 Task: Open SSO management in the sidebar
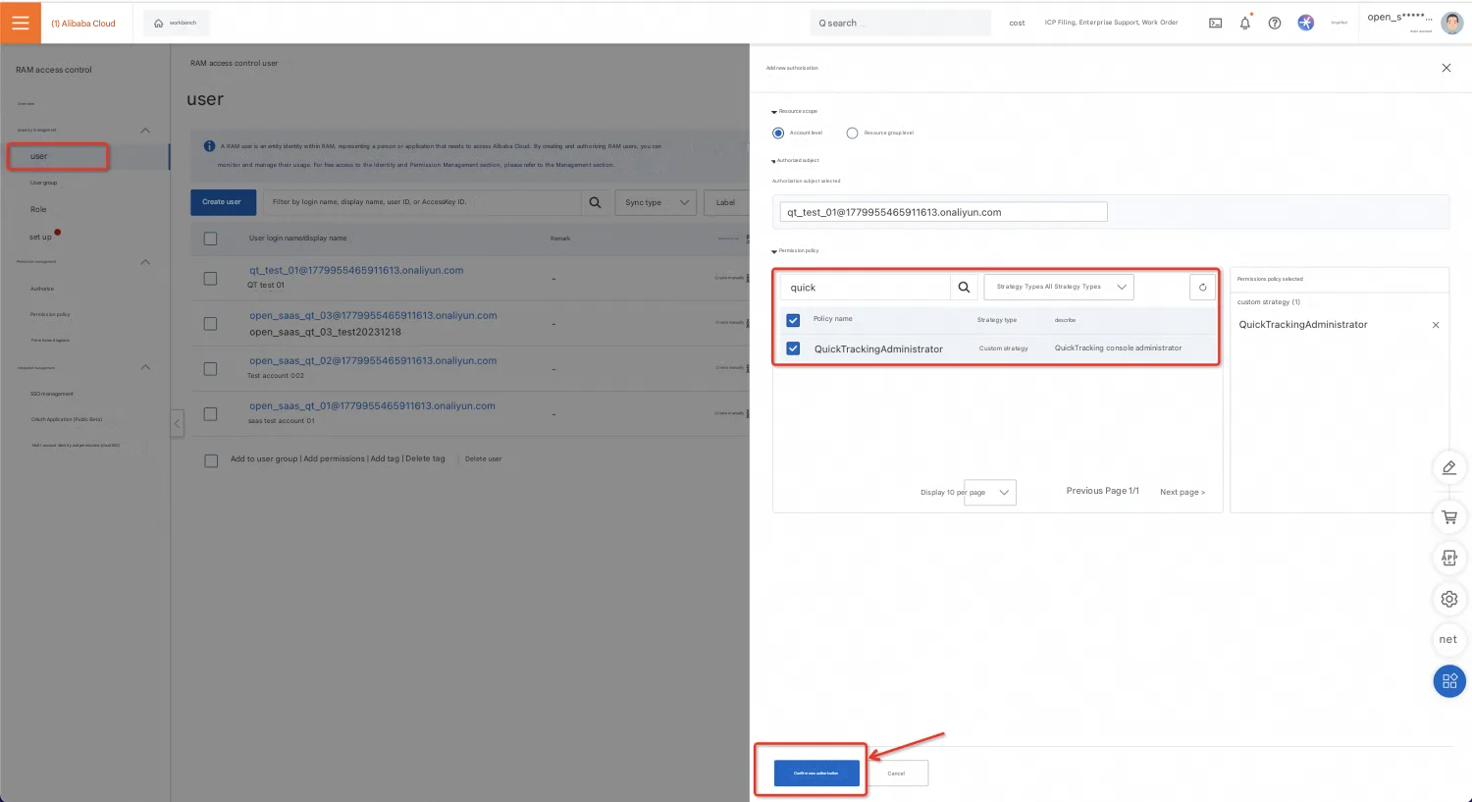52,394
